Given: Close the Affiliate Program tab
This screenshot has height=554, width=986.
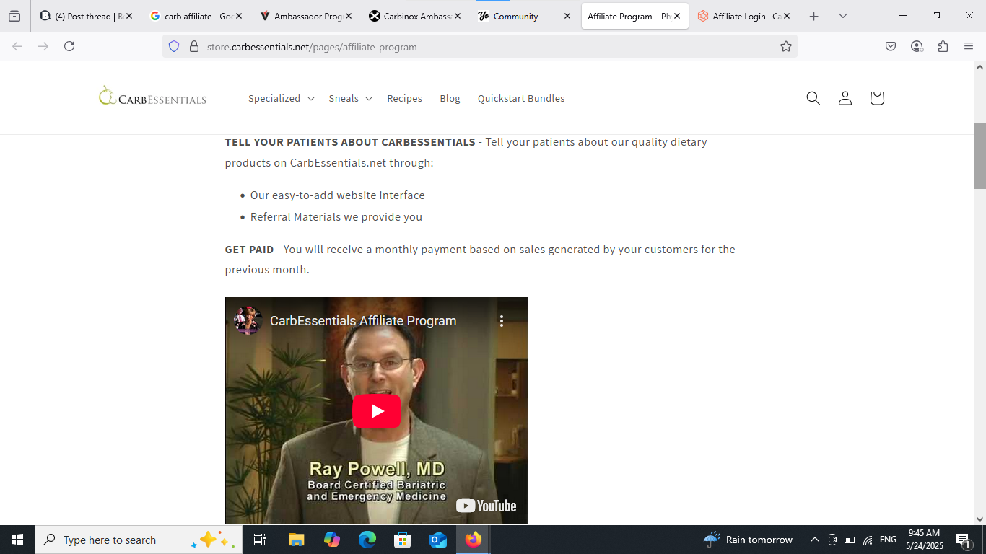Looking at the screenshot, I should point(677,16).
